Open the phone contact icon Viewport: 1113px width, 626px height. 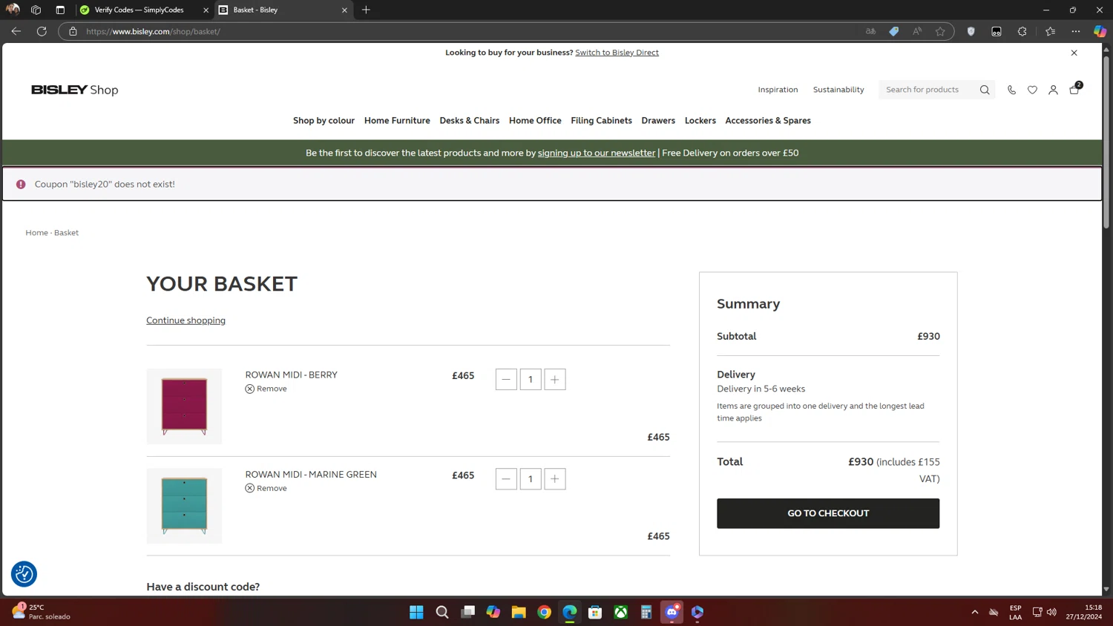pos(1011,90)
